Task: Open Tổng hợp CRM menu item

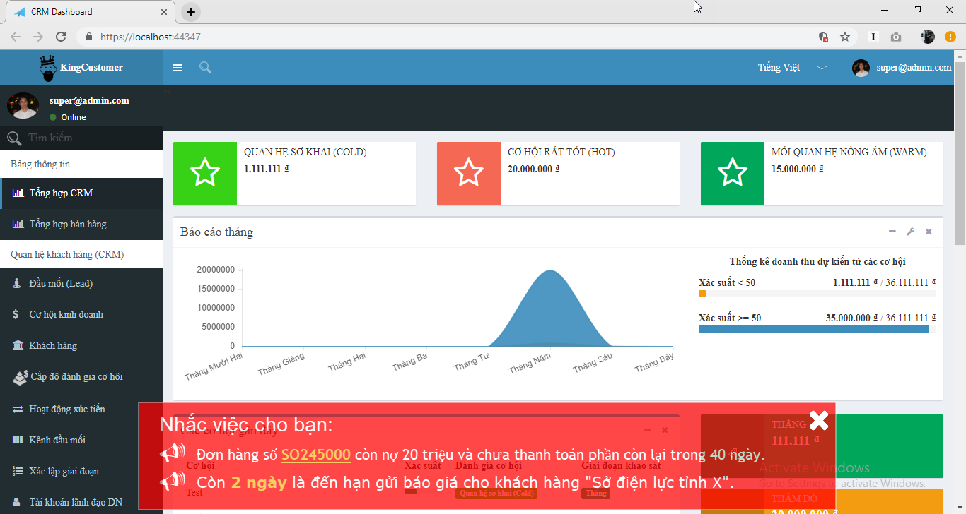Action: [x=81, y=193]
